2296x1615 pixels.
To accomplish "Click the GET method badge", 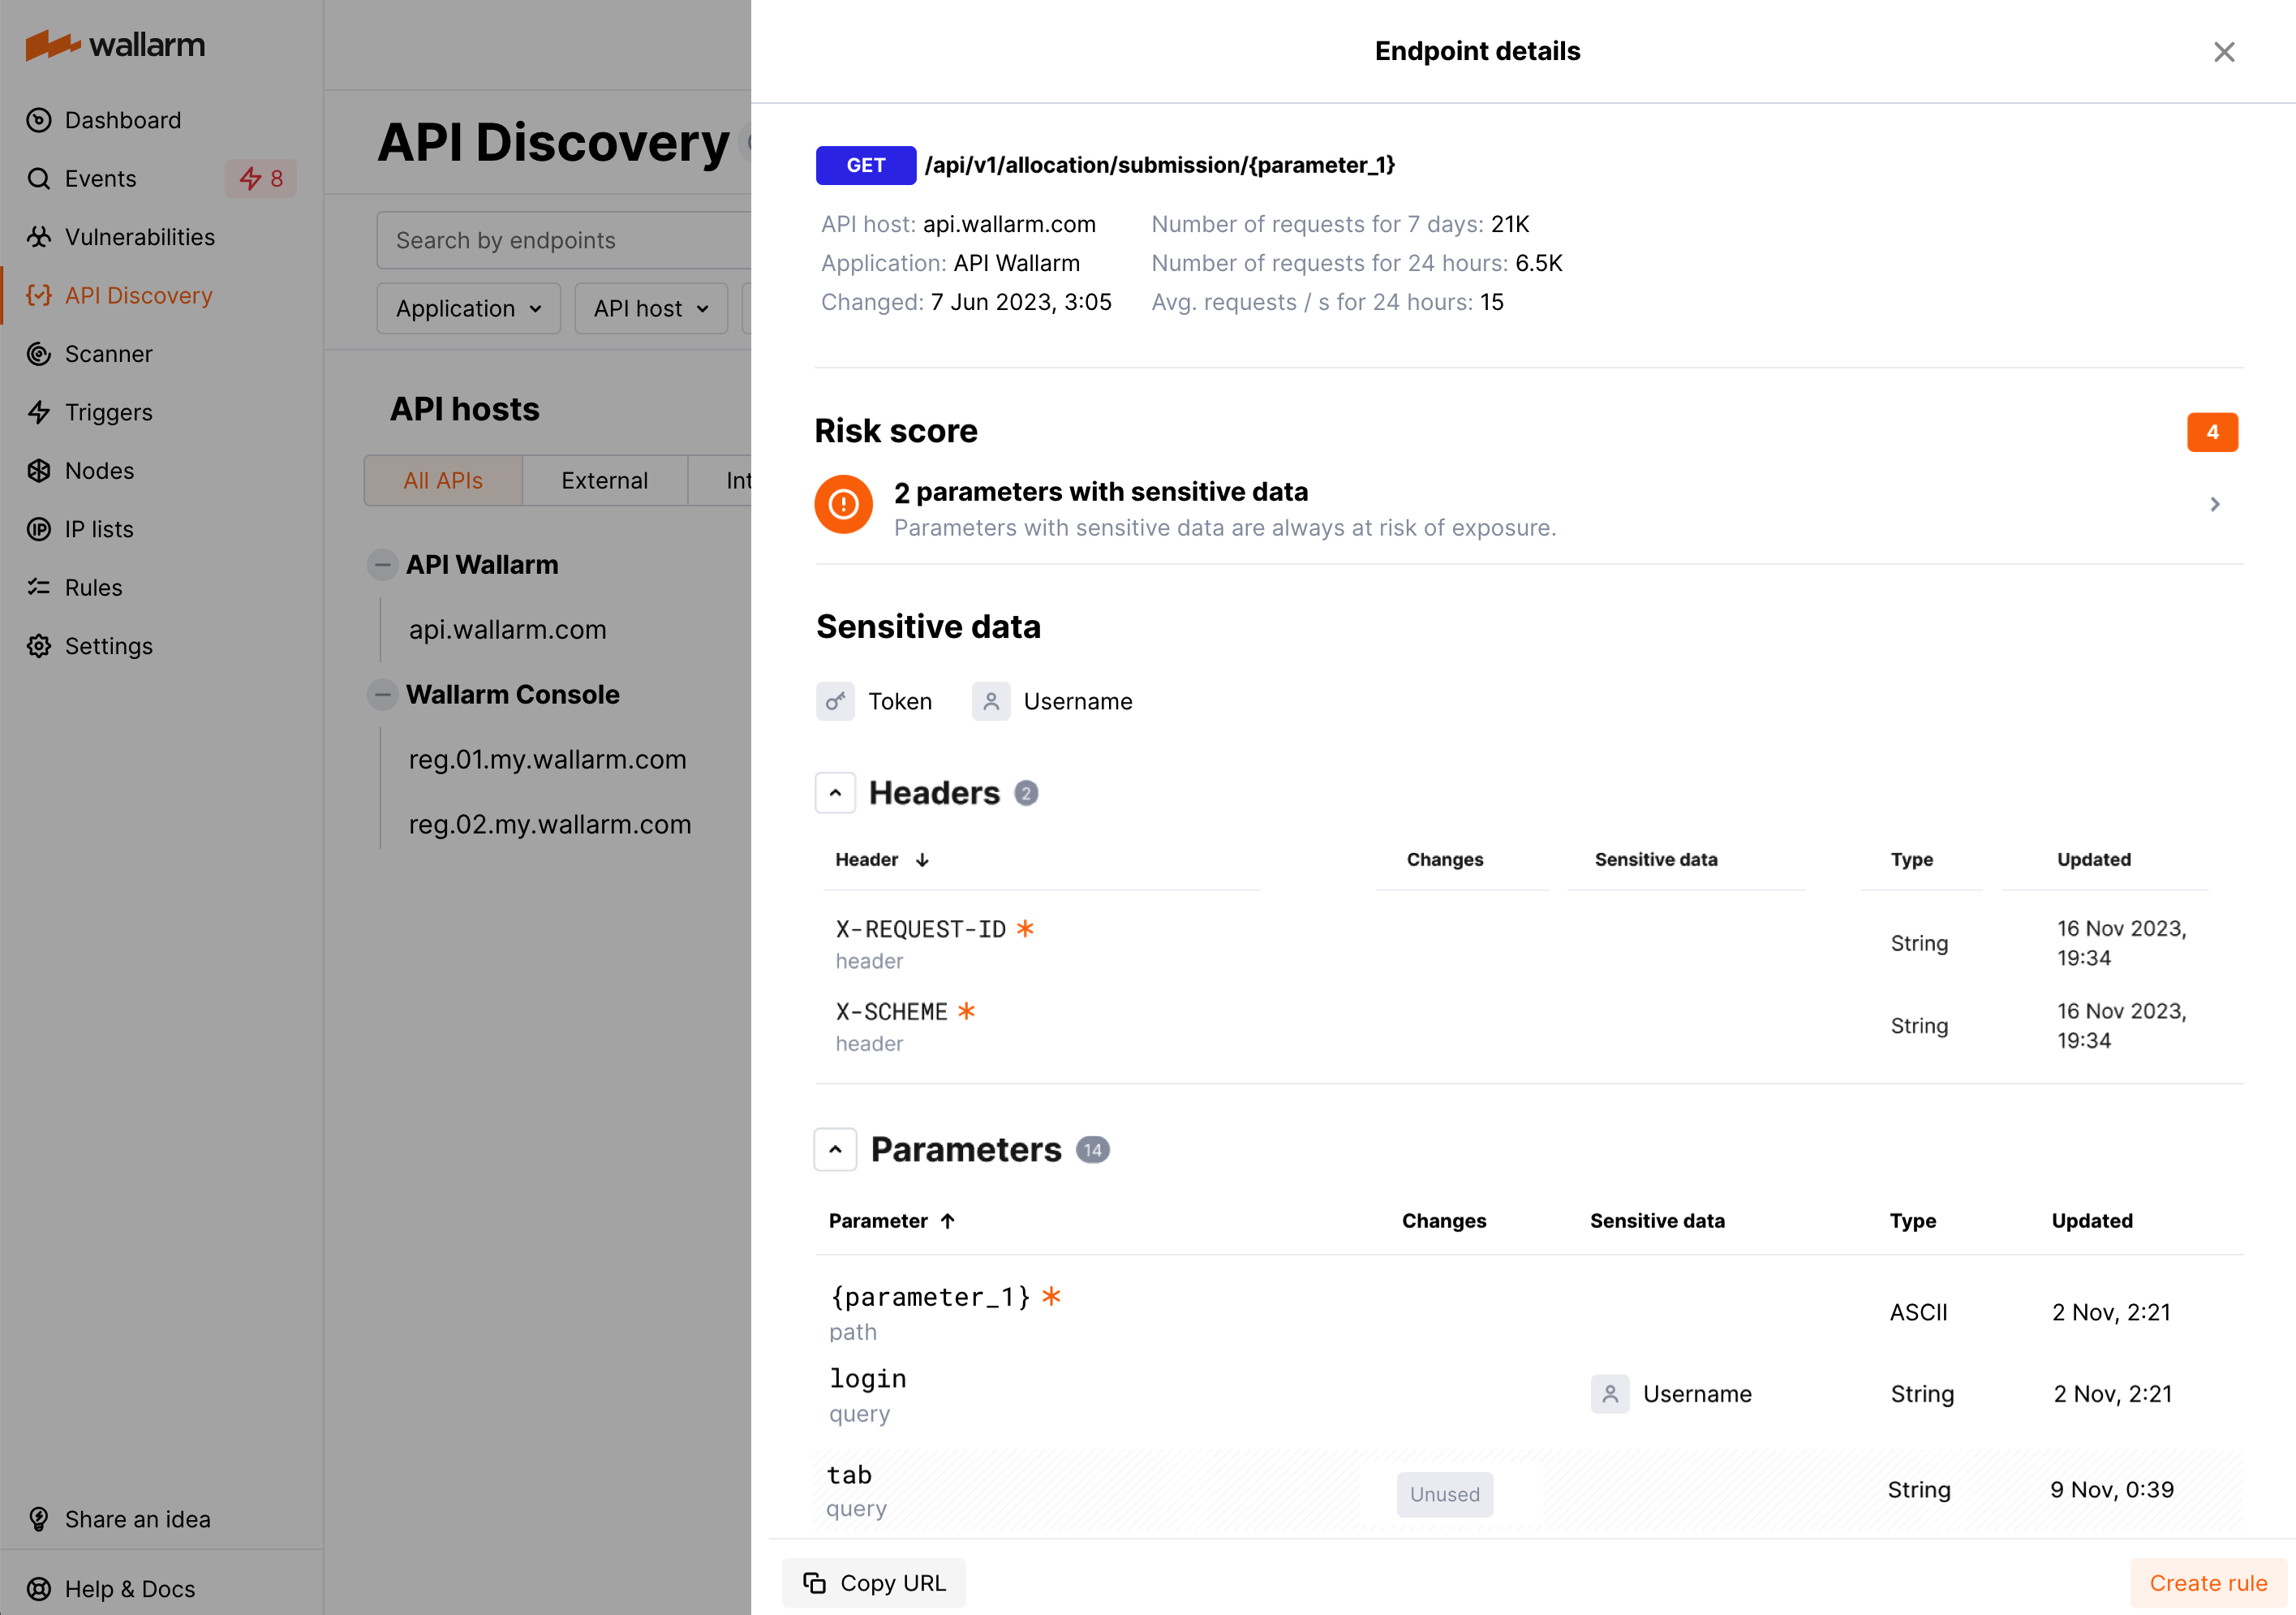I will click(866, 165).
